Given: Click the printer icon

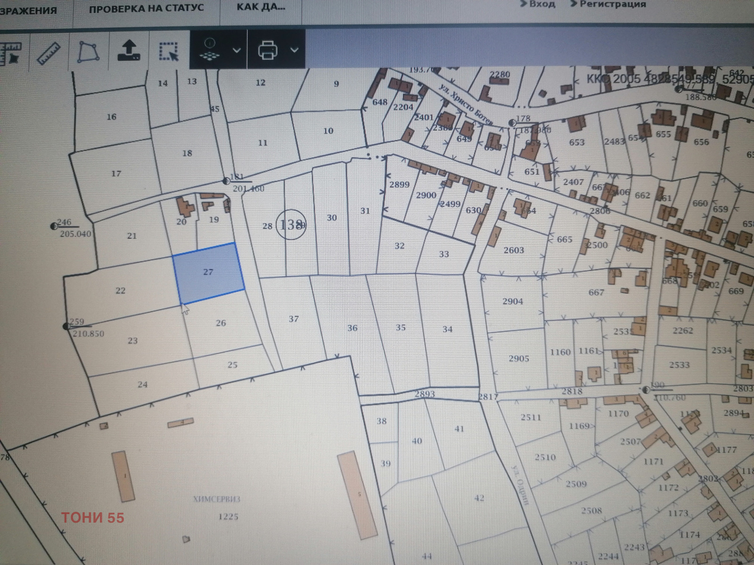Looking at the screenshot, I should 268,50.
